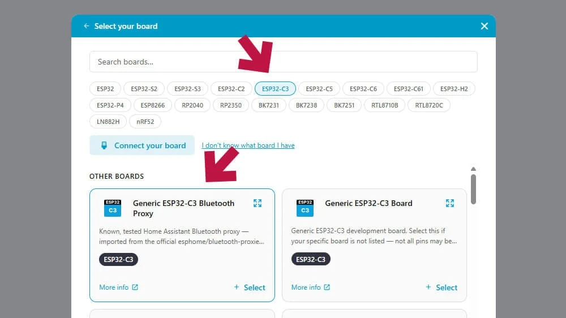This screenshot has height=318, width=566.
Task: Filter boards by ESP32-S3
Action: point(188,89)
